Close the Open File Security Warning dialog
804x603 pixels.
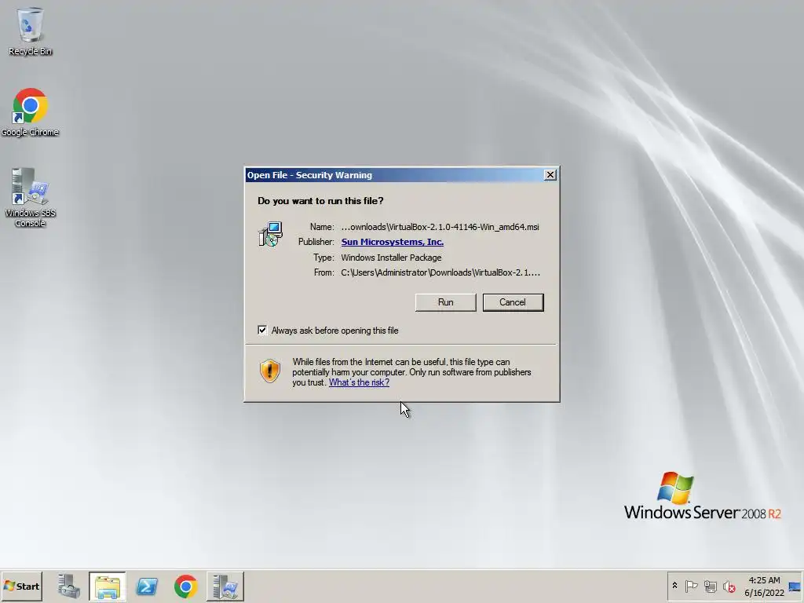(x=550, y=175)
